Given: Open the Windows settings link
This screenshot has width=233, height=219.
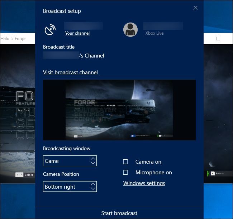Looking at the screenshot, I should (x=144, y=183).
